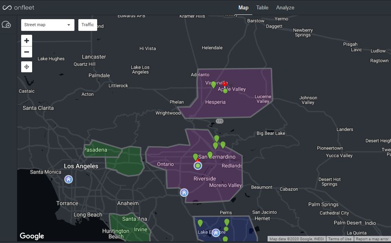Switch to the Table tab
Viewport: 391px width, 243px height.
(262, 7)
